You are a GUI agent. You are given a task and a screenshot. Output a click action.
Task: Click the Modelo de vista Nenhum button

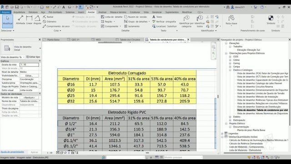coord(29,97)
